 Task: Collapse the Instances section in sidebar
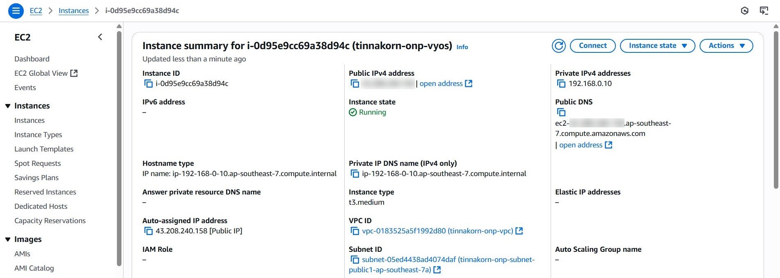pos(8,106)
